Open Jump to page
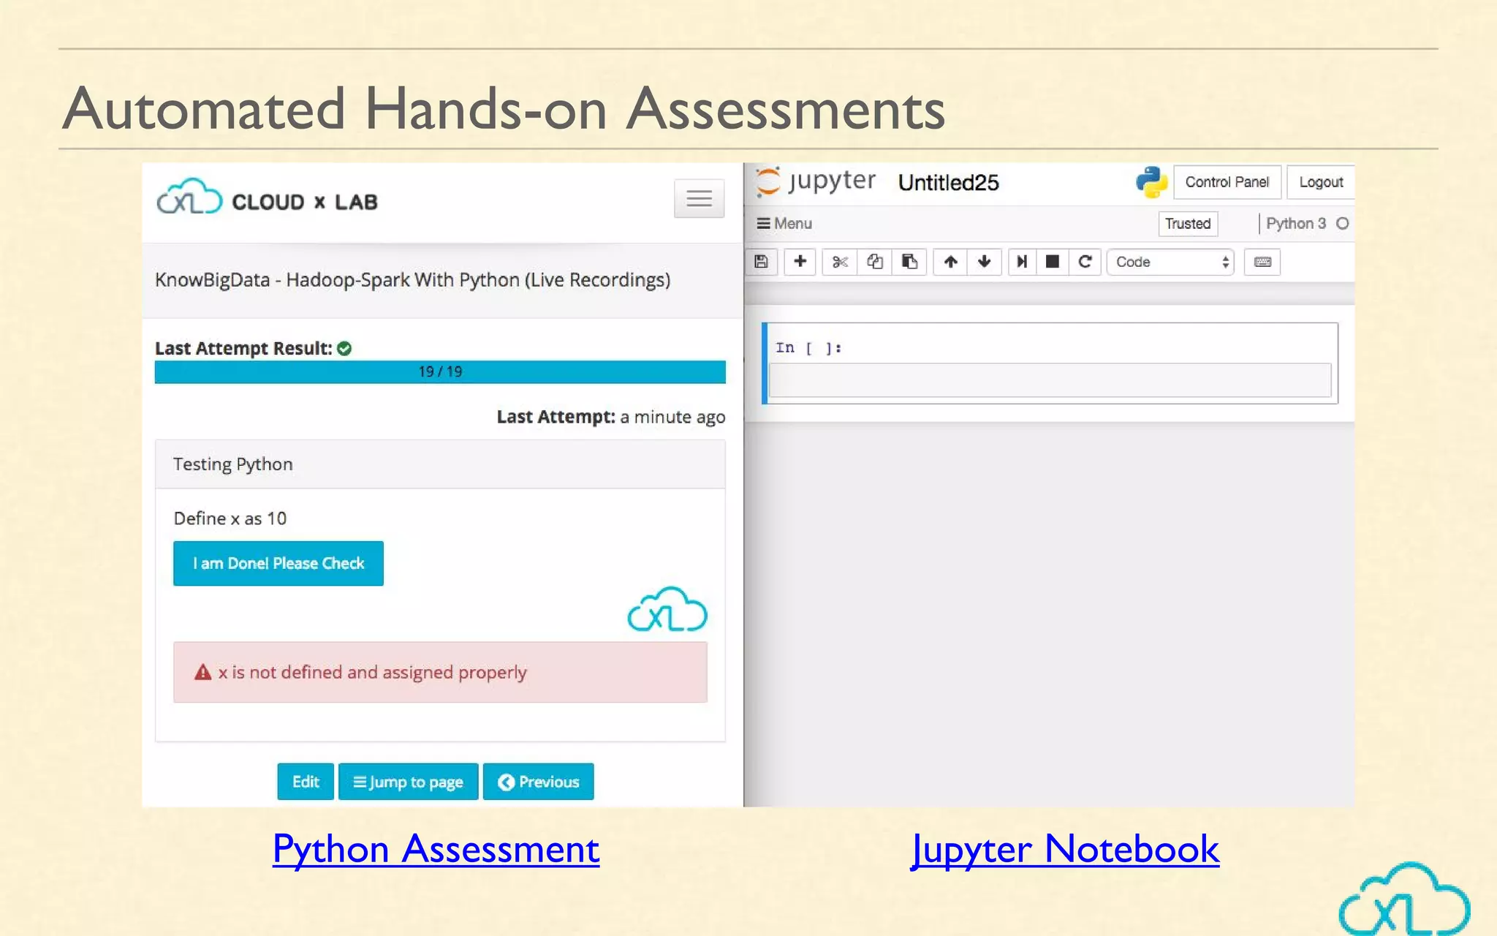This screenshot has width=1497, height=936. click(408, 782)
